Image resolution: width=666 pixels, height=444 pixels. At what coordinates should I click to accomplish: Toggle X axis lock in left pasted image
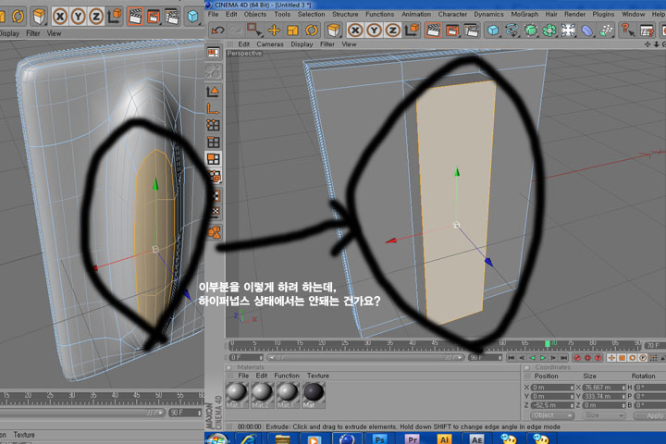60,17
